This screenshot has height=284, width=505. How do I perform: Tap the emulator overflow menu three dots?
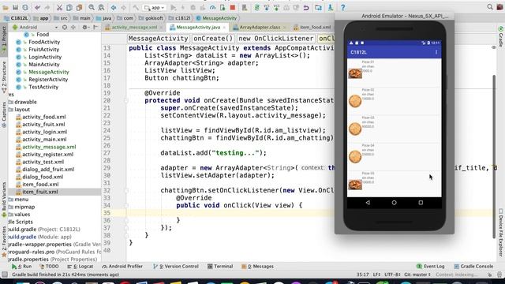436,52
